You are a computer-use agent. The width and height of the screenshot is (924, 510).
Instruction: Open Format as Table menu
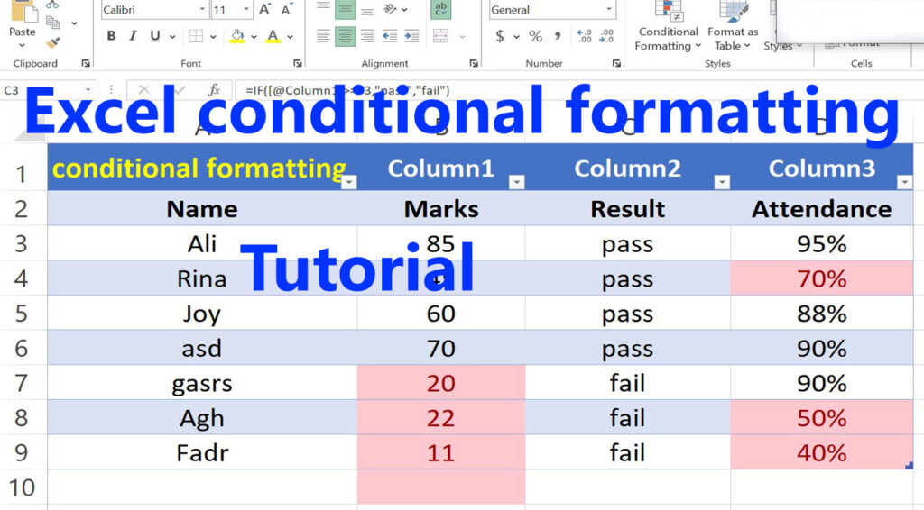click(x=733, y=27)
